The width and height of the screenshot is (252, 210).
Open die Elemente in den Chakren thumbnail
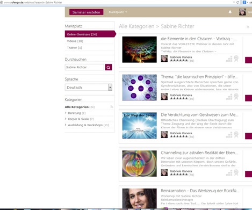click(x=140, y=49)
